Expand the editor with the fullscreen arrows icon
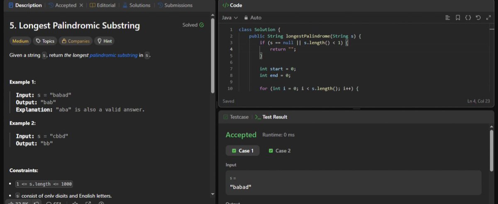Image resolution: width=498 pixels, height=204 pixels. tap(488, 18)
